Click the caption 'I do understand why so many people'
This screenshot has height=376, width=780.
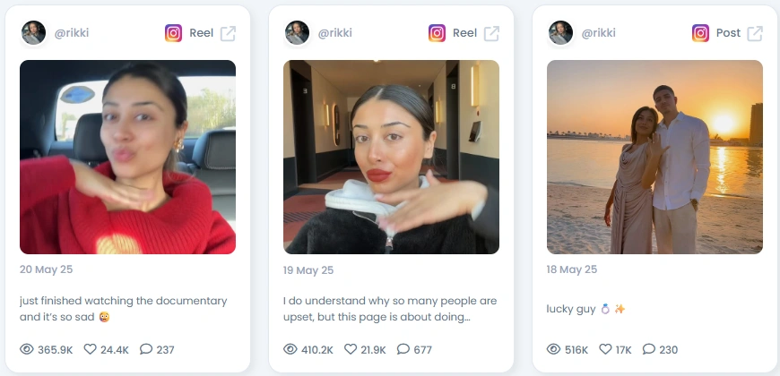coord(390,309)
